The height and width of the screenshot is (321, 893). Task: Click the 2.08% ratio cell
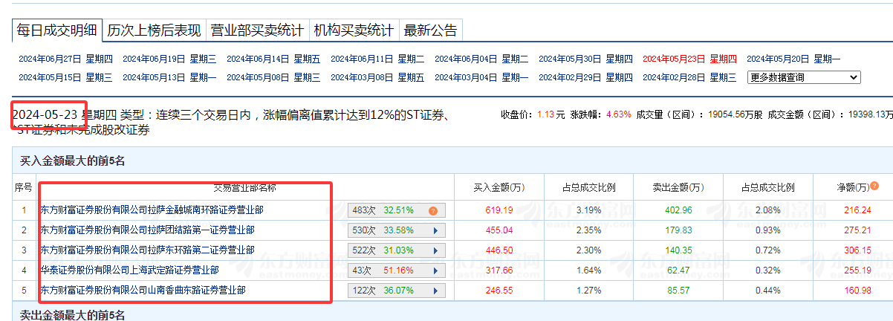point(769,210)
